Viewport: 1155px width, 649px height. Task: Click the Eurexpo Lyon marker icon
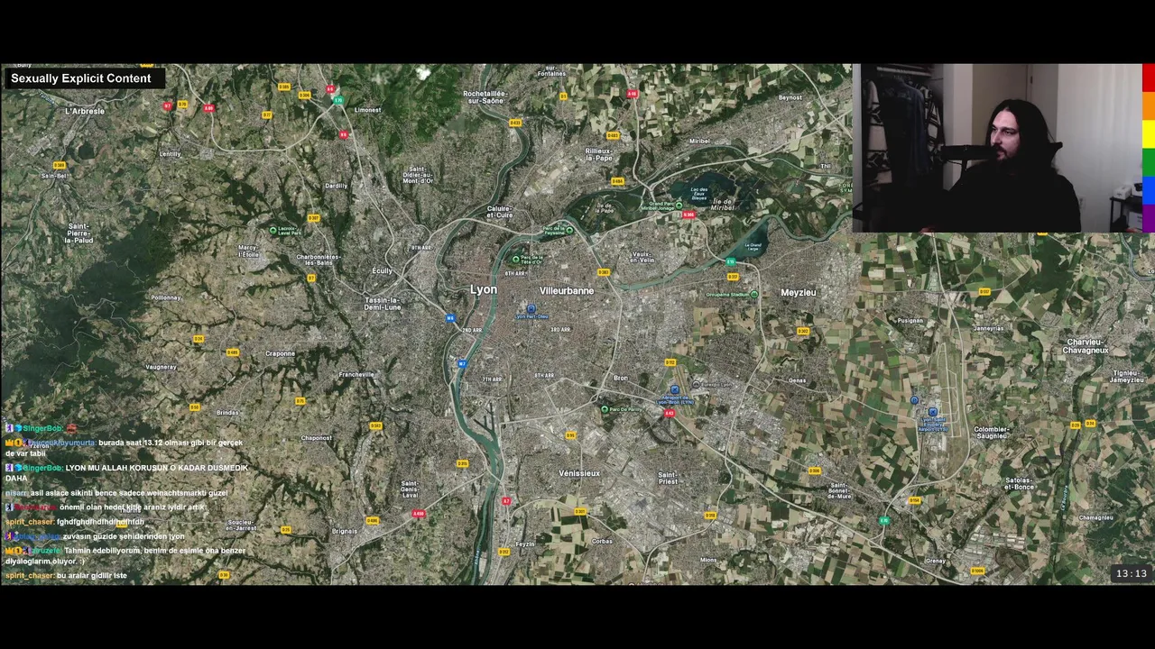tap(696, 384)
